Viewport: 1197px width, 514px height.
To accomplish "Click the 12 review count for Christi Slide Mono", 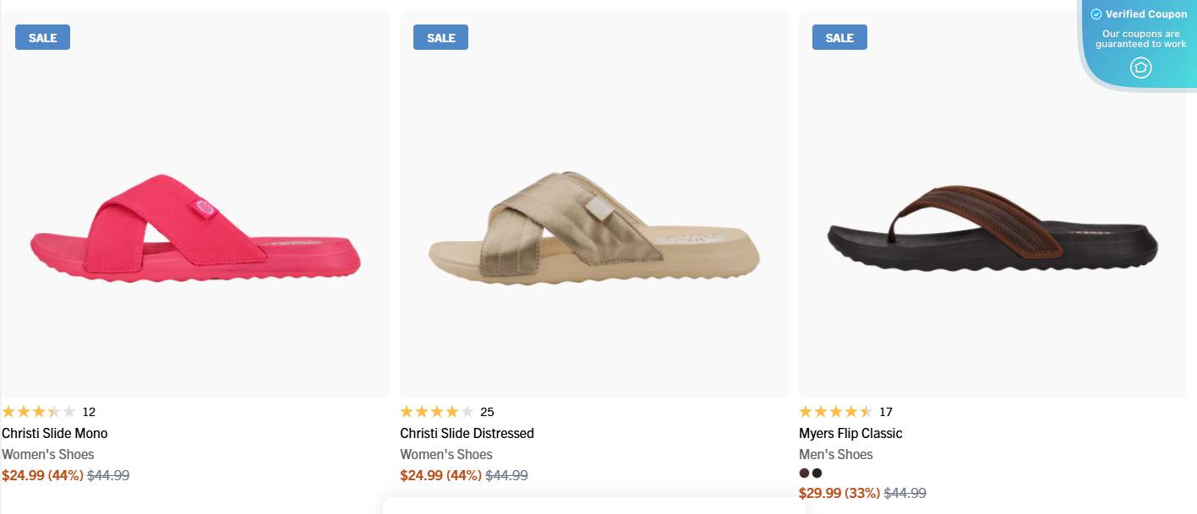I will (89, 411).
